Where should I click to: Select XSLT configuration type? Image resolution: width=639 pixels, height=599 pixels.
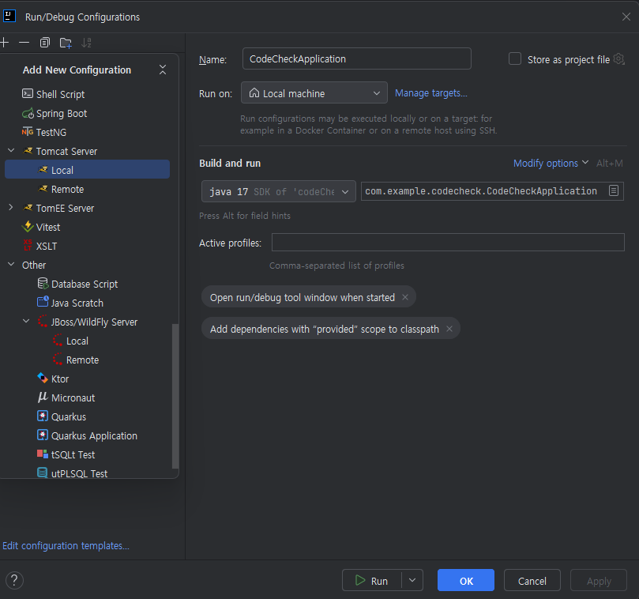coord(87,247)
